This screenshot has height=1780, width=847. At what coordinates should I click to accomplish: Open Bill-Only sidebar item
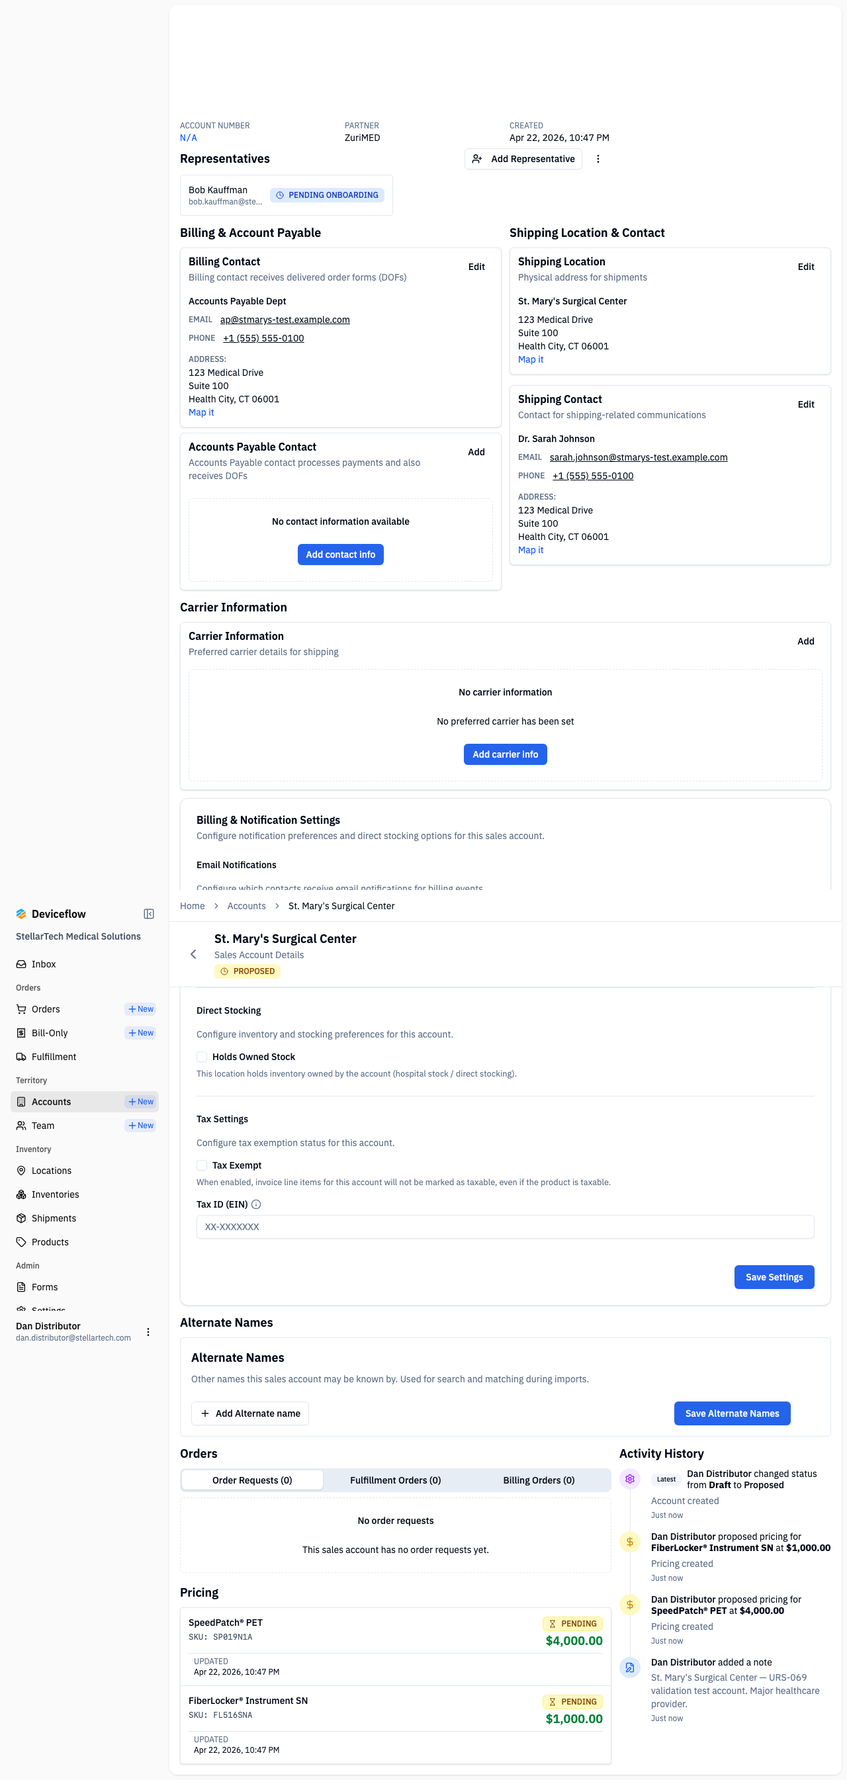pos(50,1032)
